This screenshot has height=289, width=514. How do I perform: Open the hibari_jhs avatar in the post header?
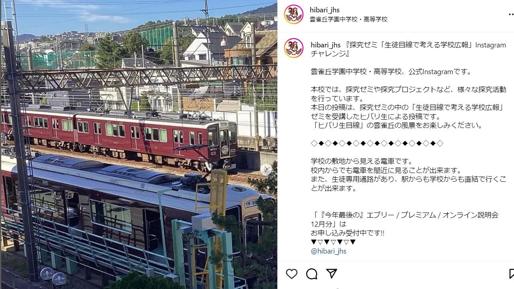[294, 14]
